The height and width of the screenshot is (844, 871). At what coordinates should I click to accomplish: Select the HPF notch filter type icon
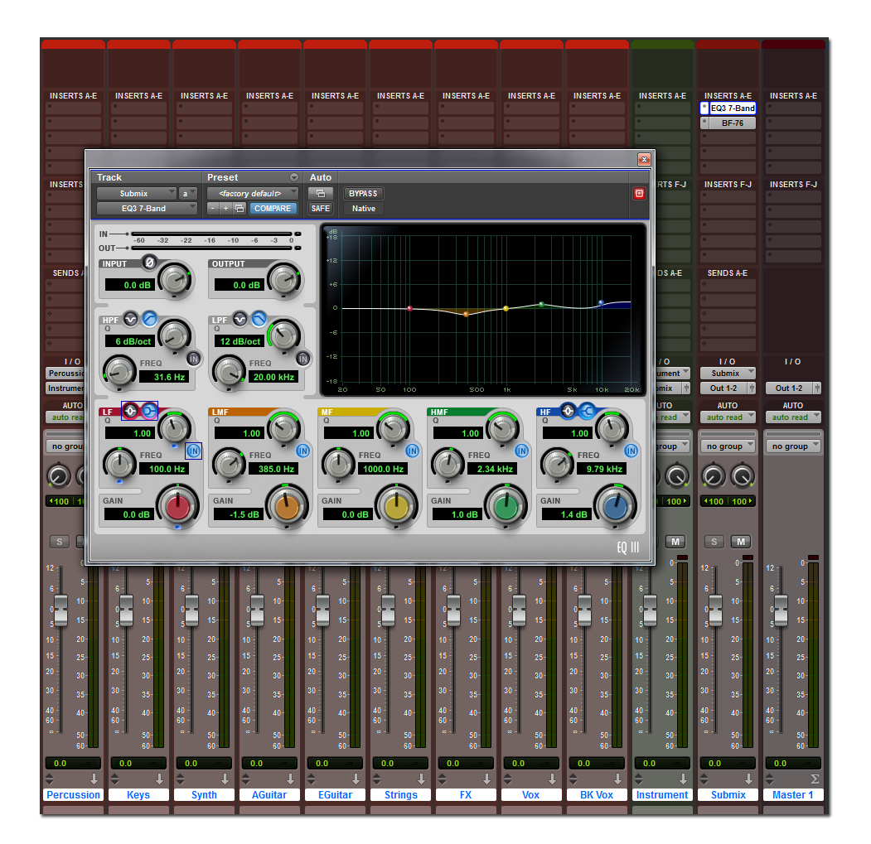pyautogui.click(x=131, y=318)
